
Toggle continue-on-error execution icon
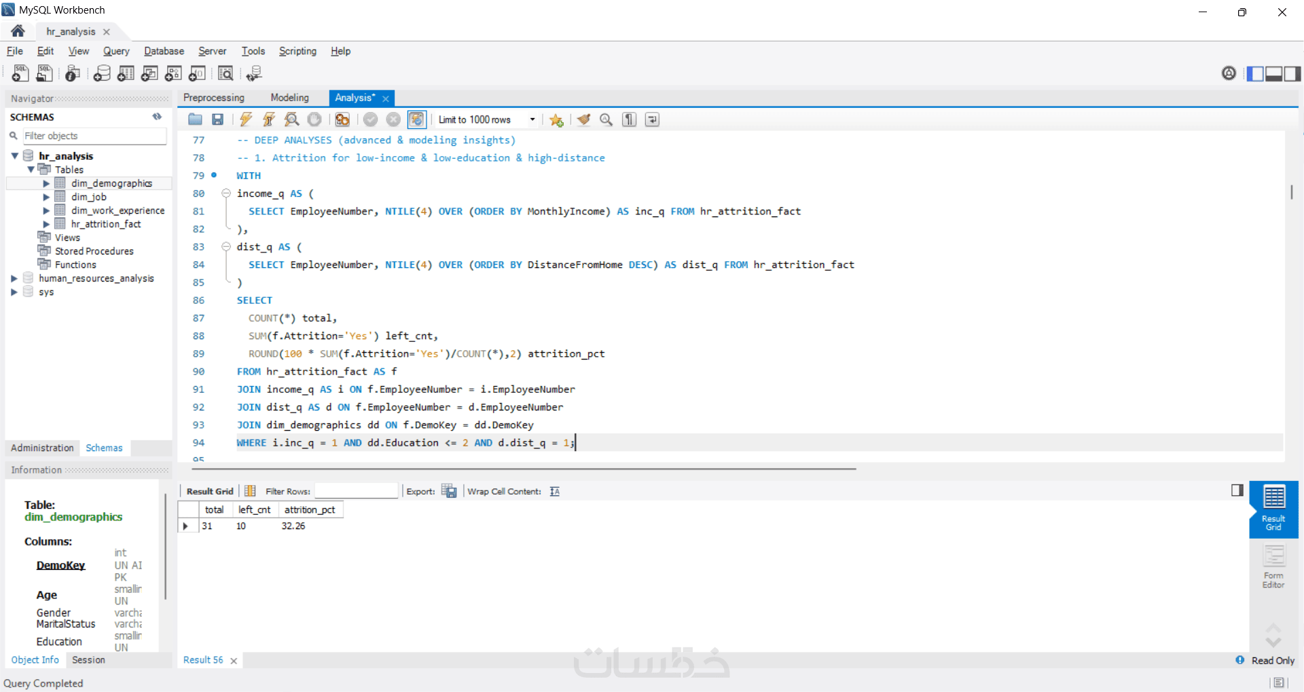coord(342,119)
